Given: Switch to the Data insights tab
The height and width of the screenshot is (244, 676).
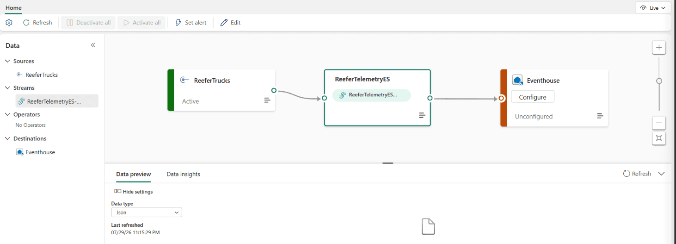Looking at the screenshot, I should point(183,174).
